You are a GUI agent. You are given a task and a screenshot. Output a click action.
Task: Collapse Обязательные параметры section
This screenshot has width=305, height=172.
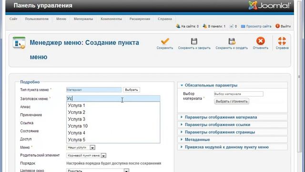[233, 85]
